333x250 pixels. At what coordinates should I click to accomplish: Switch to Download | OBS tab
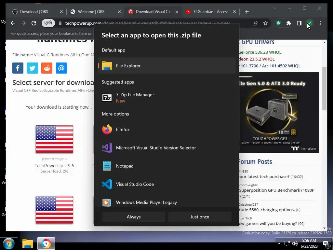coord(34,12)
